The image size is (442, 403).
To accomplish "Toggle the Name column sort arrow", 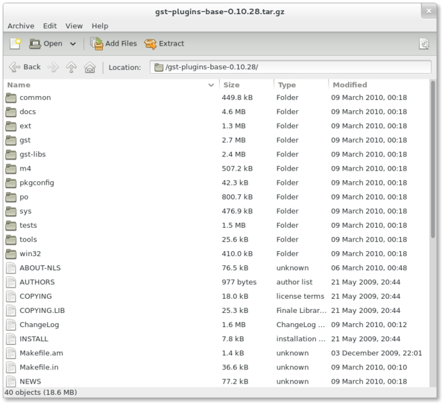I will pyautogui.click(x=211, y=85).
